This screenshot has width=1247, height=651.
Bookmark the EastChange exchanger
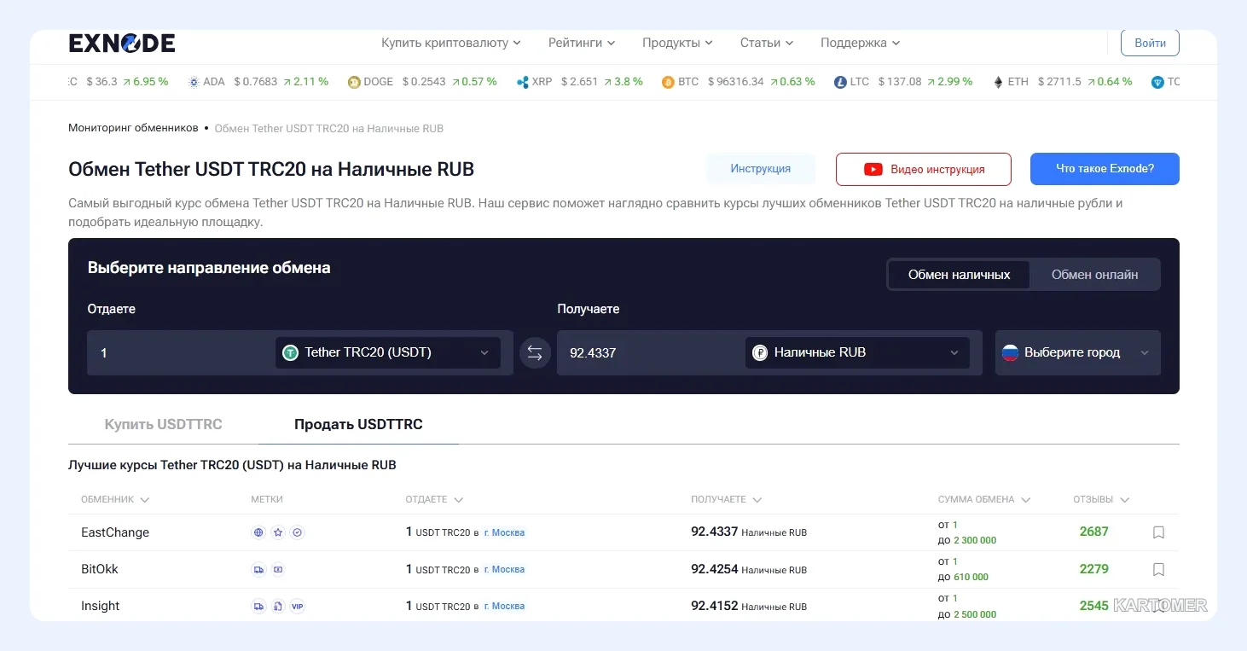click(1158, 532)
